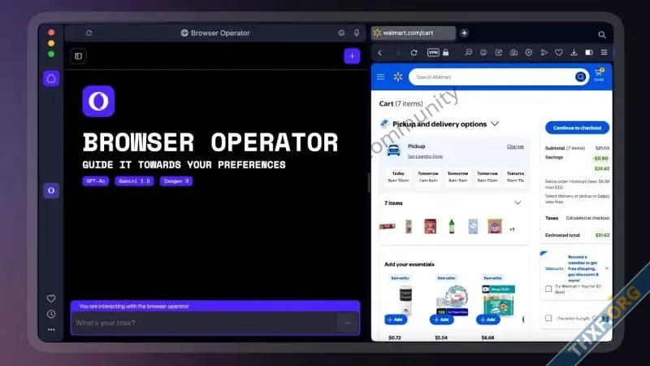Select the Tomorrow 9am-10am pickup slot
Viewport: 650px width, 366px height.
[487, 176]
